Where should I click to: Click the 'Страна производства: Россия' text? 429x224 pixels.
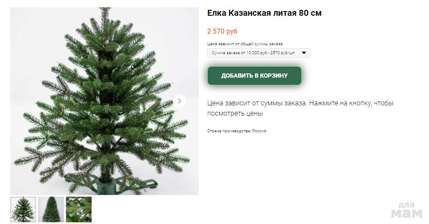coord(237,131)
